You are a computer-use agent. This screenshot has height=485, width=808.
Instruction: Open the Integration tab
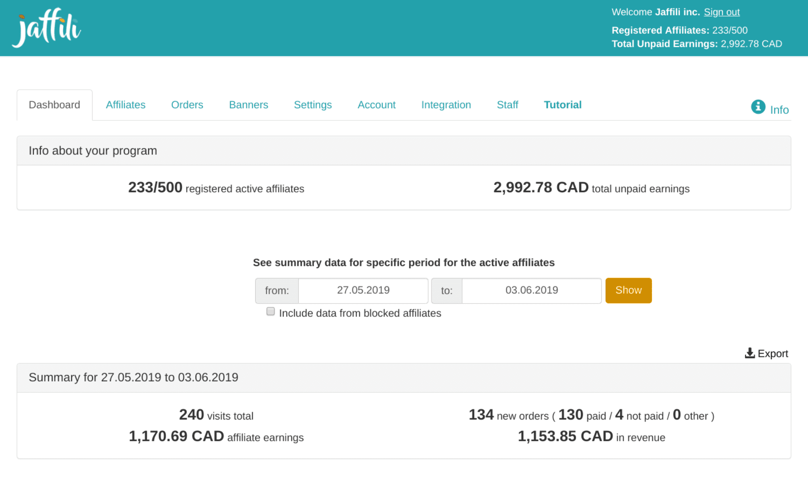pyautogui.click(x=446, y=105)
